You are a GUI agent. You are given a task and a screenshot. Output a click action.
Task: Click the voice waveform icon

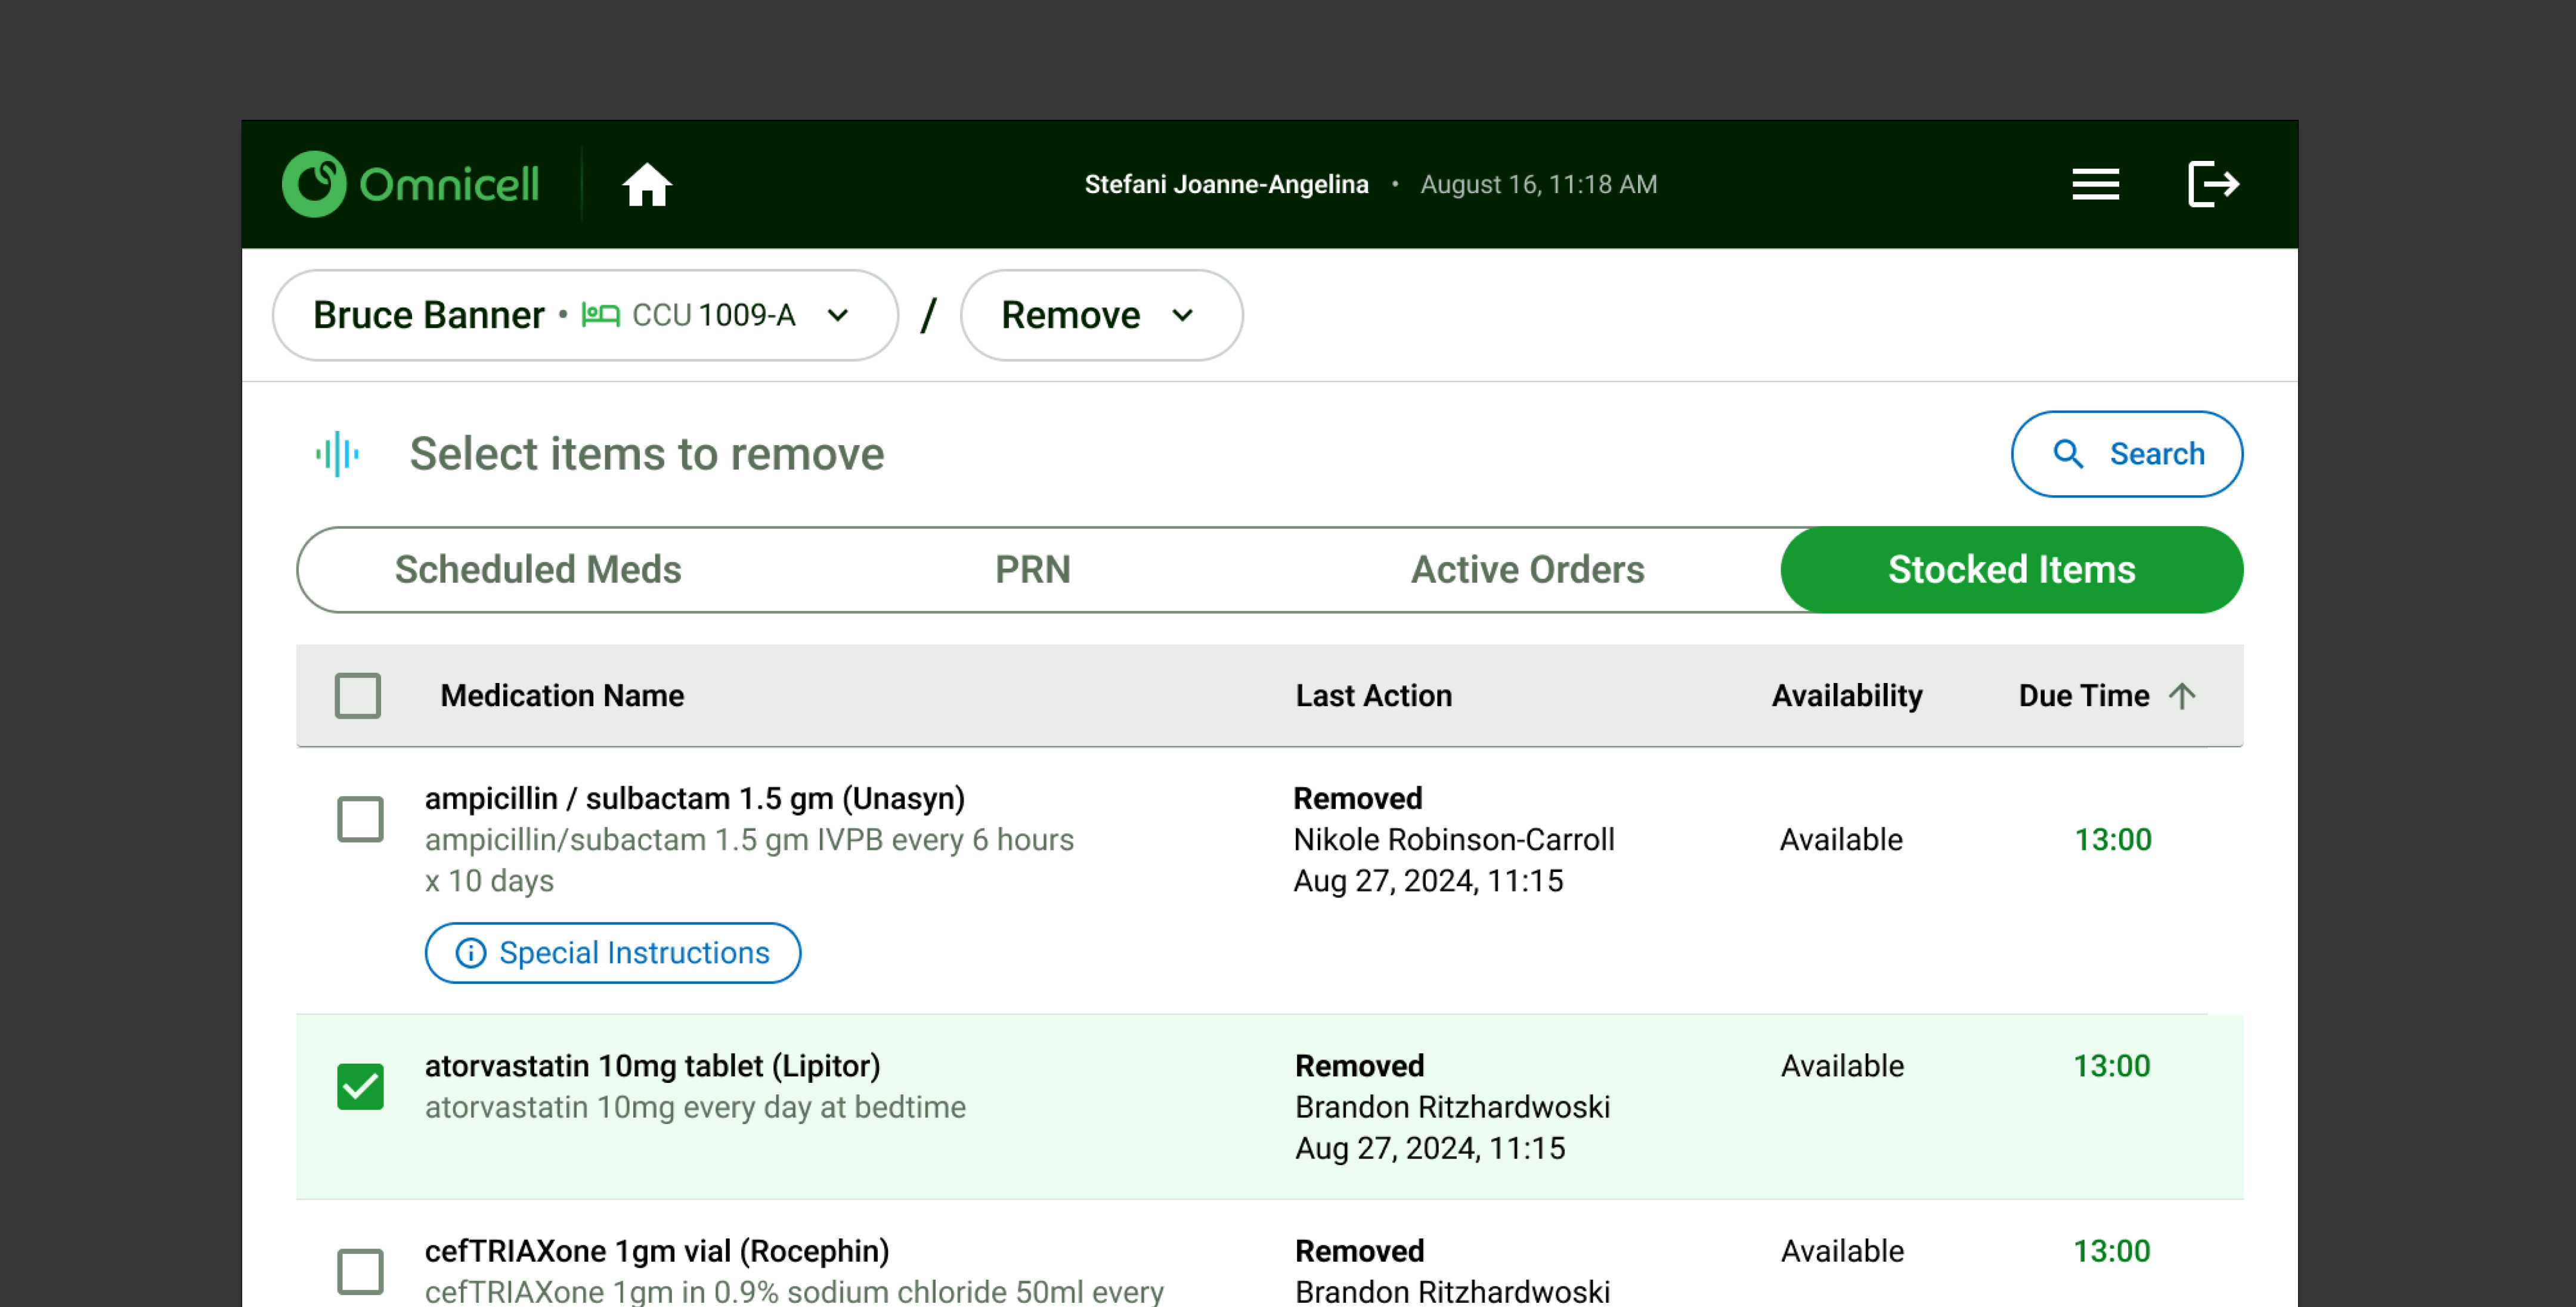(337, 454)
